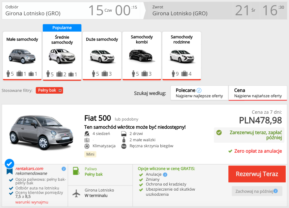Click the blue checkmark badge on the offer
Viewport: 289px width, 208px height.
[9, 163]
